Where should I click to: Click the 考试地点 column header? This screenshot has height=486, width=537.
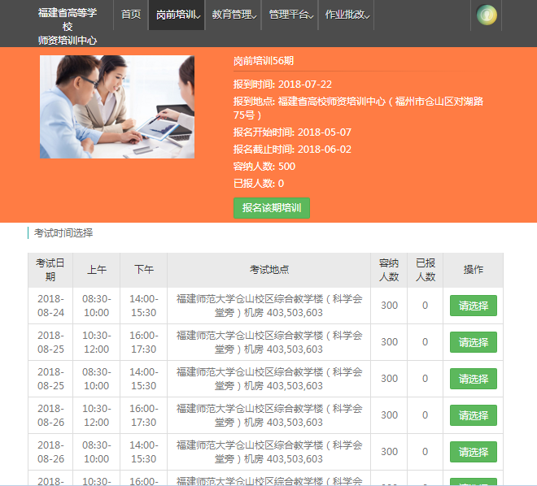coord(268,270)
